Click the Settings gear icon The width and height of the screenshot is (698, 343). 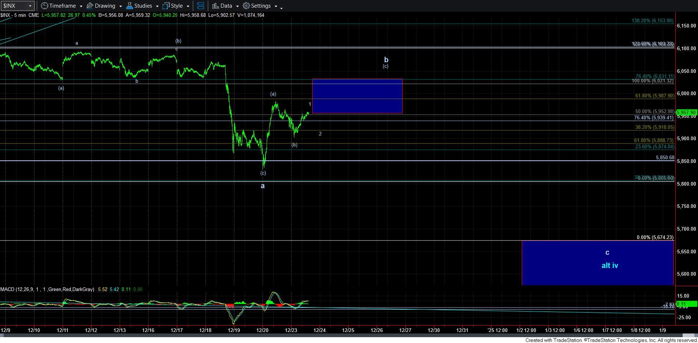click(x=246, y=6)
